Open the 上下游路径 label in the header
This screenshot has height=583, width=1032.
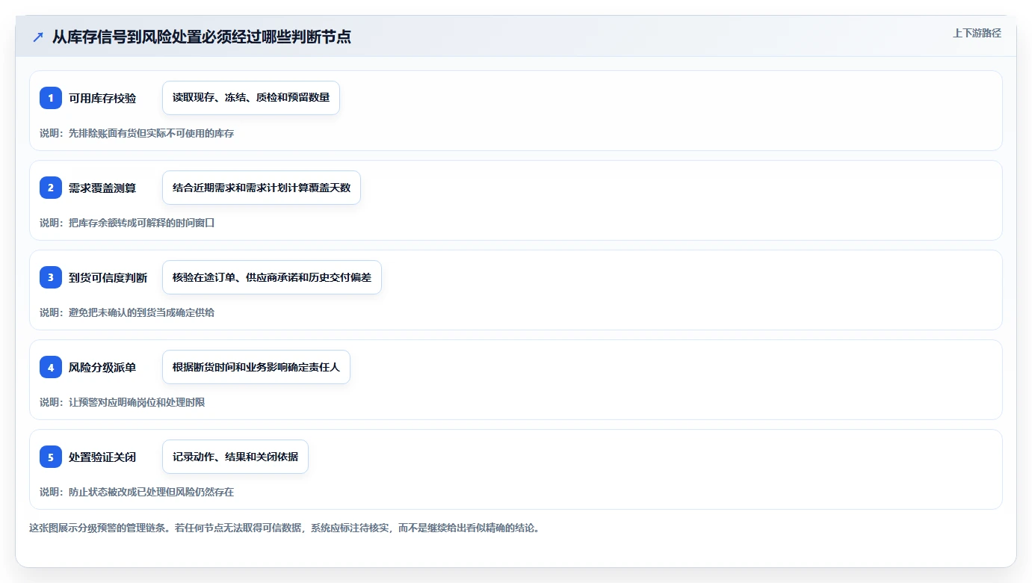[977, 33]
